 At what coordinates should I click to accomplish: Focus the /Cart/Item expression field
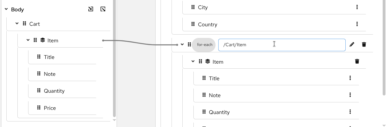click(x=282, y=45)
